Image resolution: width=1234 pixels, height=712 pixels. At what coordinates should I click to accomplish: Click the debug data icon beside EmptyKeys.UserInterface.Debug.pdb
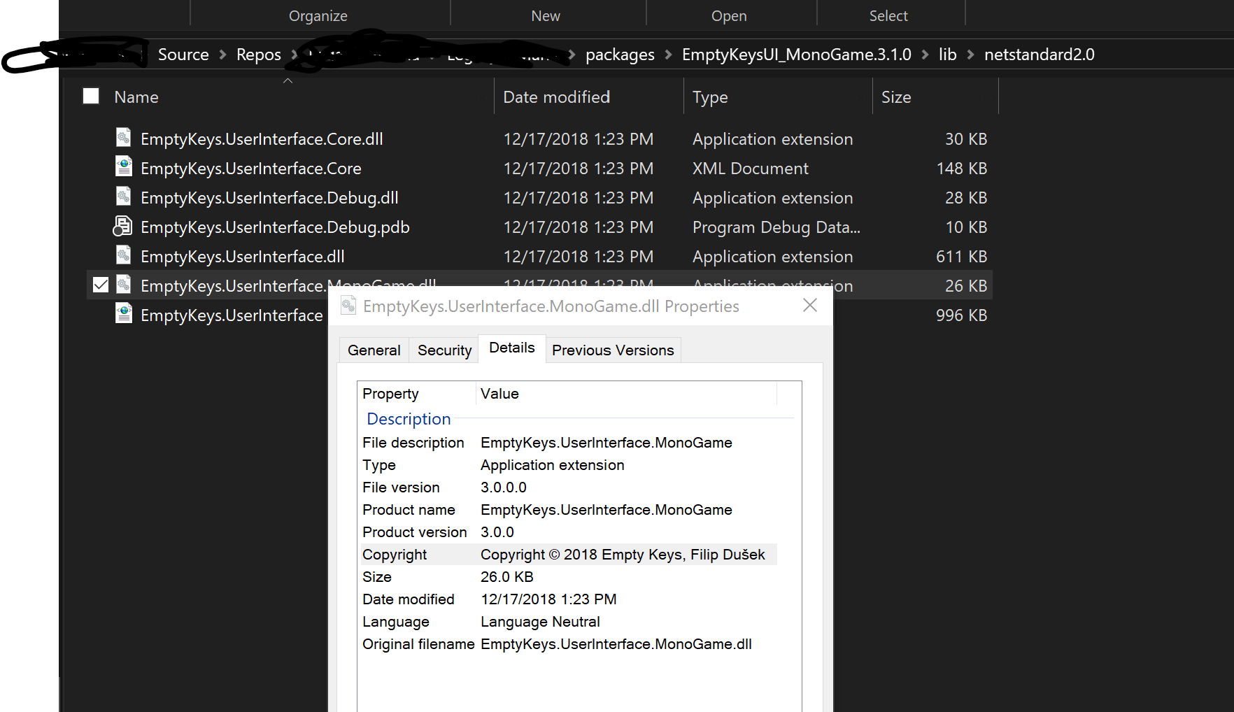(x=123, y=226)
